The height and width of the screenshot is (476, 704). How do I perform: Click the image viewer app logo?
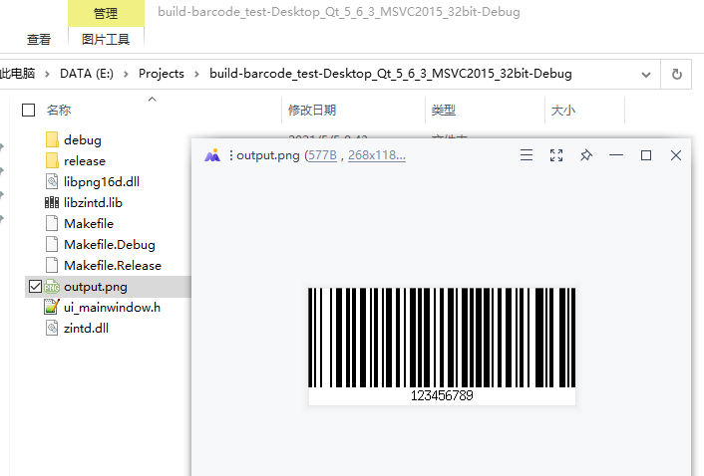211,155
